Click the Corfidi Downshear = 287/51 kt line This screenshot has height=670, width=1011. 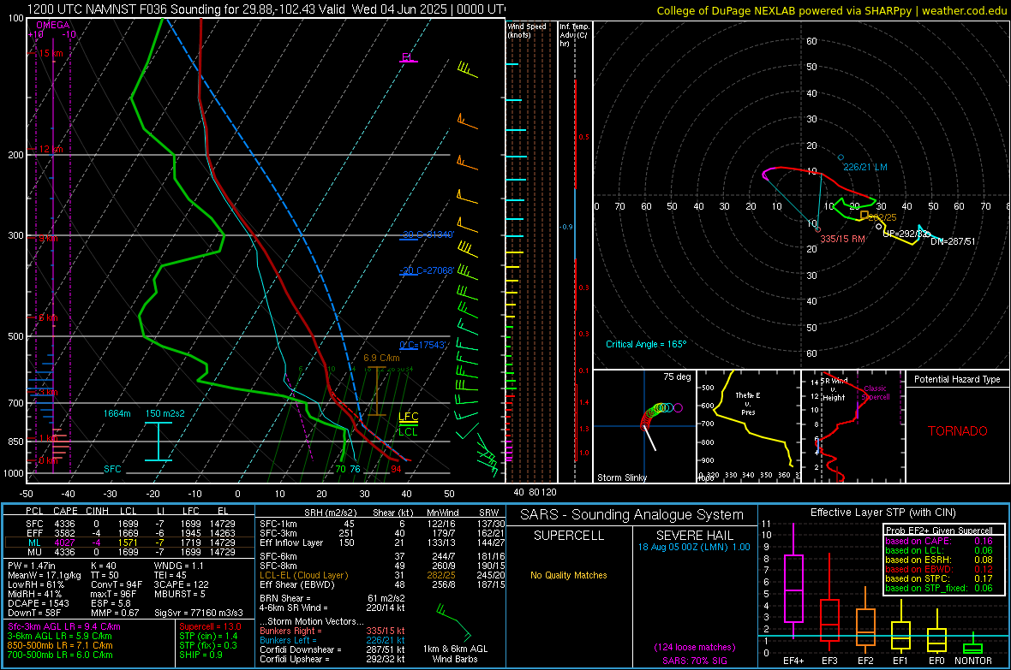[332, 649]
